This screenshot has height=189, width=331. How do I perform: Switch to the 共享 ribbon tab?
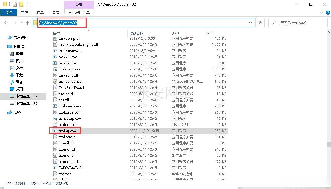pos(40,12)
